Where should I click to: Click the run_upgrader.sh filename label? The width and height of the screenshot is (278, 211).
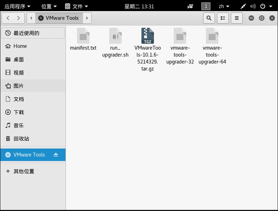[115, 51]
